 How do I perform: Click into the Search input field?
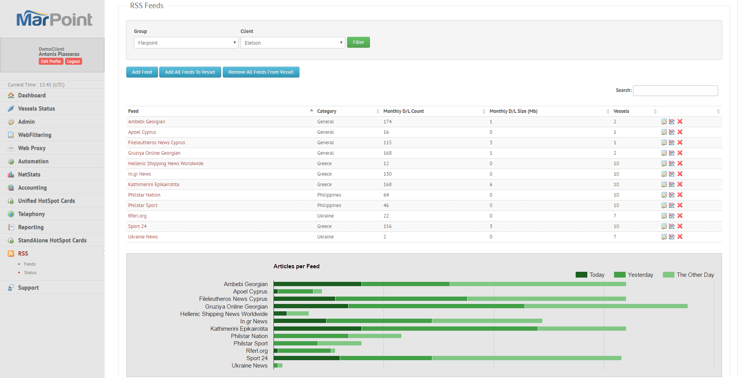[675, 90]
